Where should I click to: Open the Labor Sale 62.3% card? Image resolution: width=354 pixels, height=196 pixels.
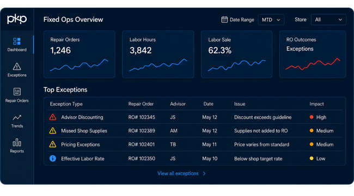tap(236, 54)
